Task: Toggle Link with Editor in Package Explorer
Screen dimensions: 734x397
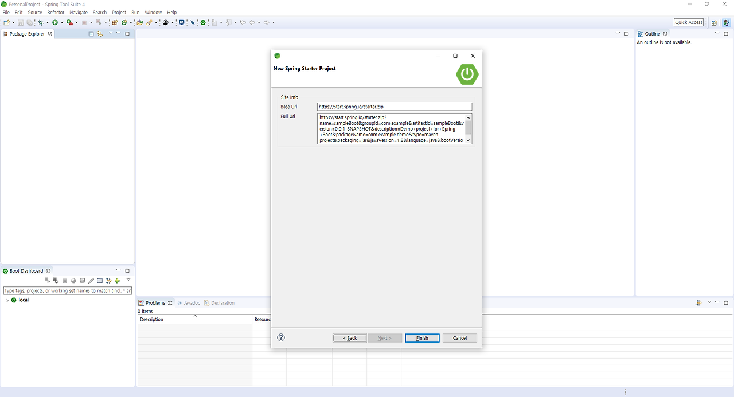Action: click(99, 34)
